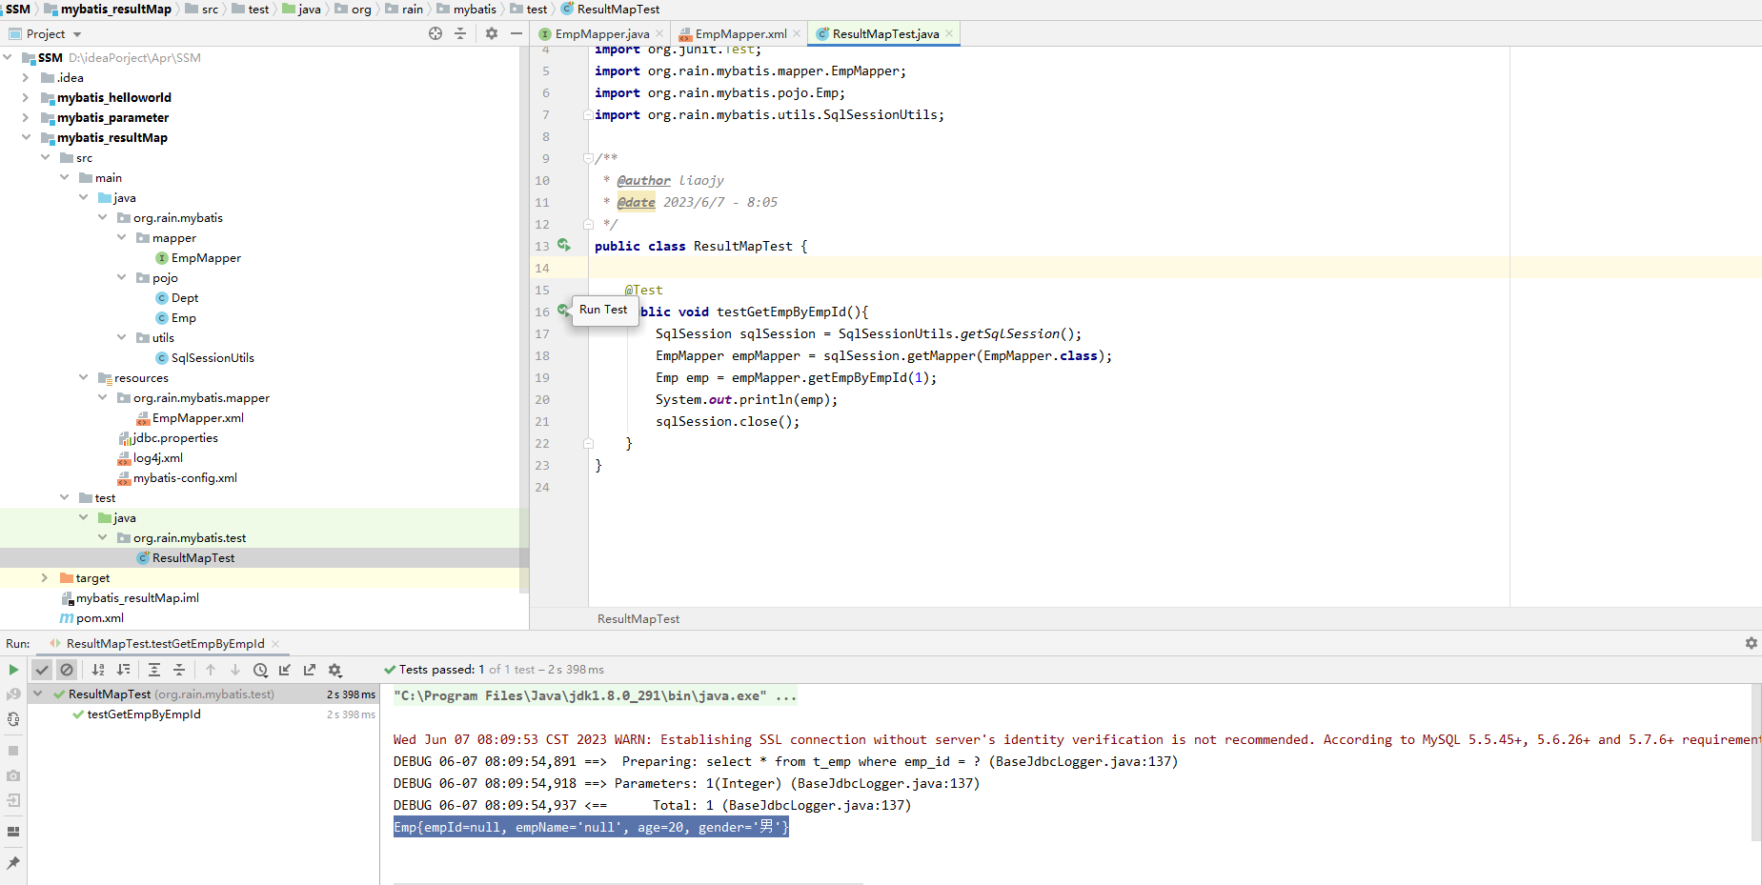1762x885 pixels.
Task: Close EmpMapper.xml tab
Action: tap(797, 33)
